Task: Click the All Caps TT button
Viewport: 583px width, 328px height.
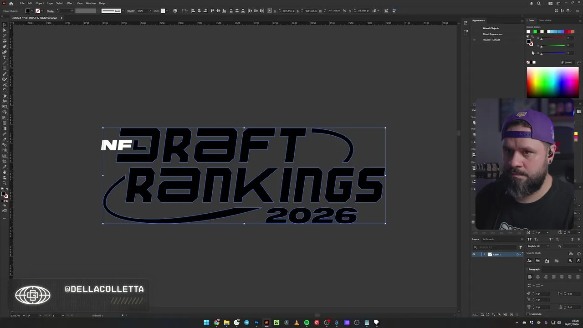Action: [529, 239]
